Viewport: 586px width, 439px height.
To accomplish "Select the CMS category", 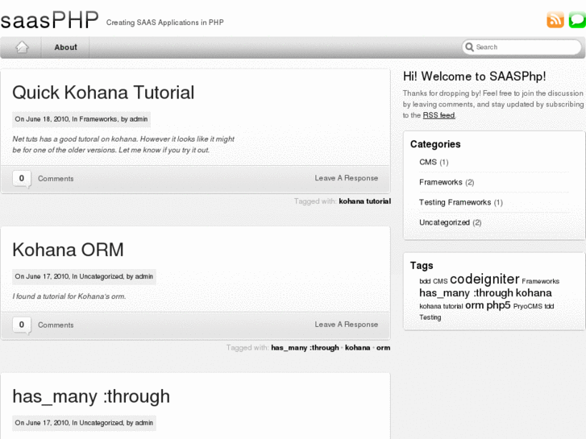I will (x=428, y=162).
